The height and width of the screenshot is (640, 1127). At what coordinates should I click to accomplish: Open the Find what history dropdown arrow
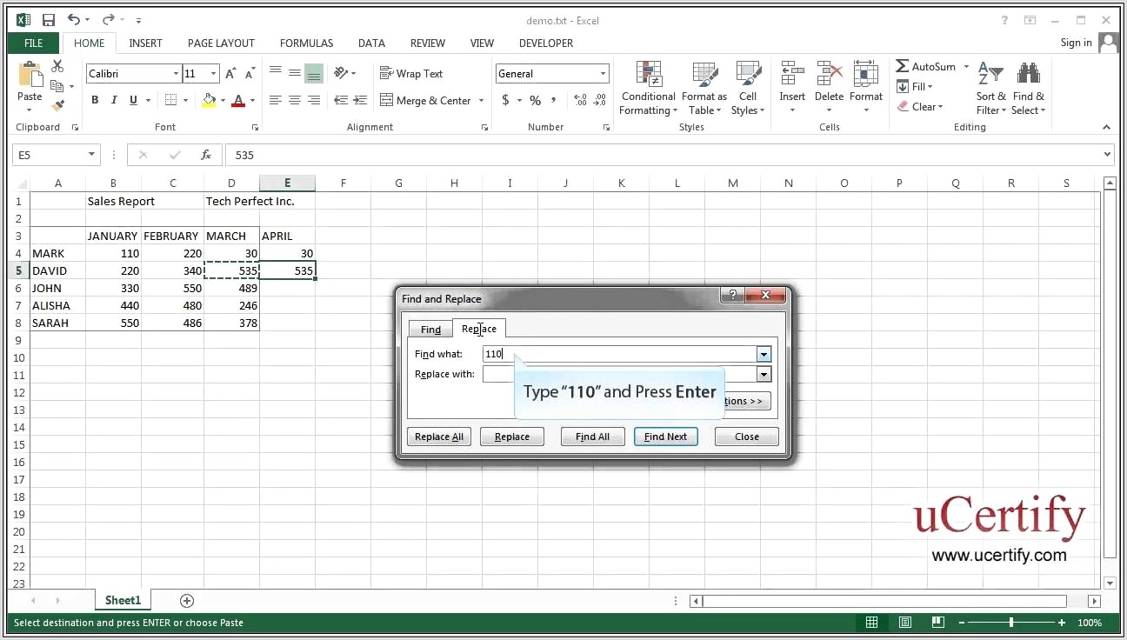pos(764,354)
